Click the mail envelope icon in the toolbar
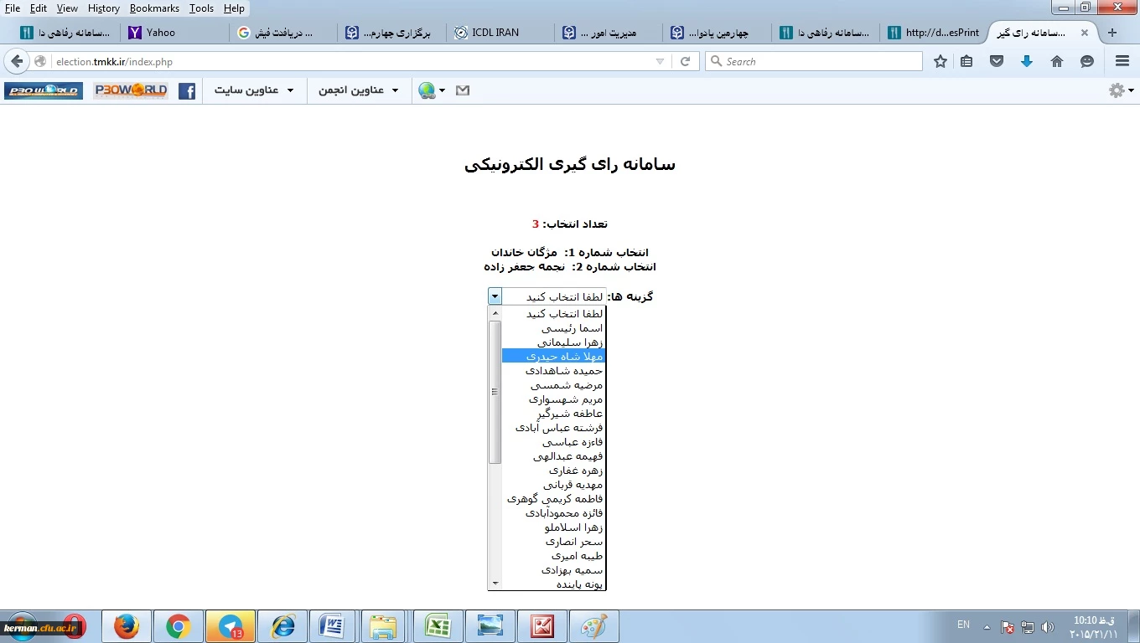The height and width of the screenshot is (643, 1140). [x=463, y=90]
